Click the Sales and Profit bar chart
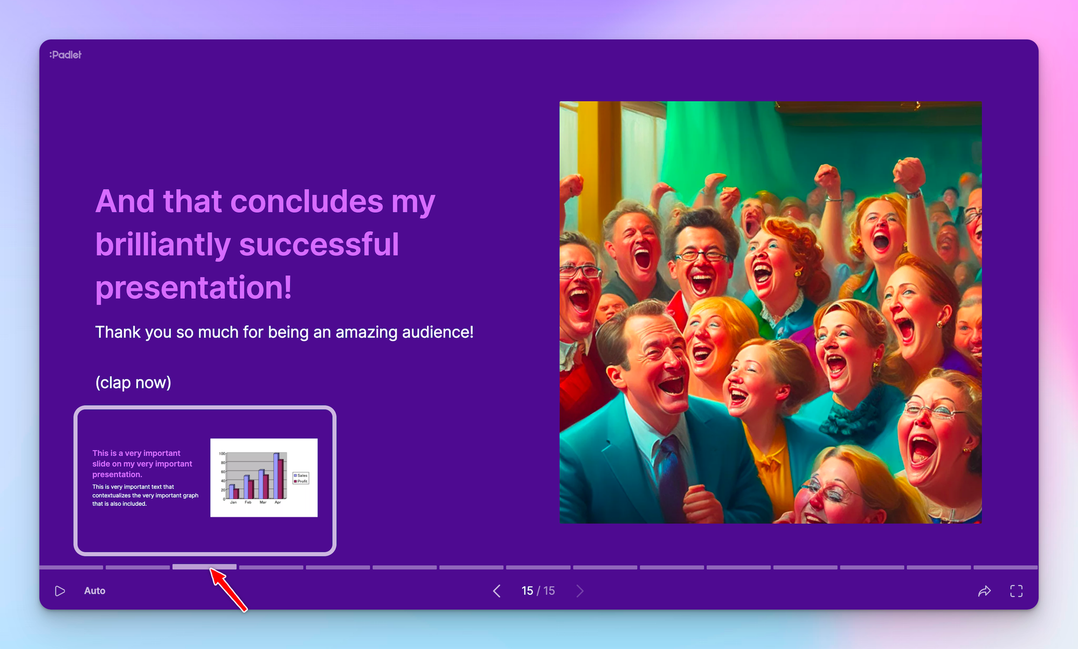This screenshot has width=1078, height=649. click(x=264, y=478)
